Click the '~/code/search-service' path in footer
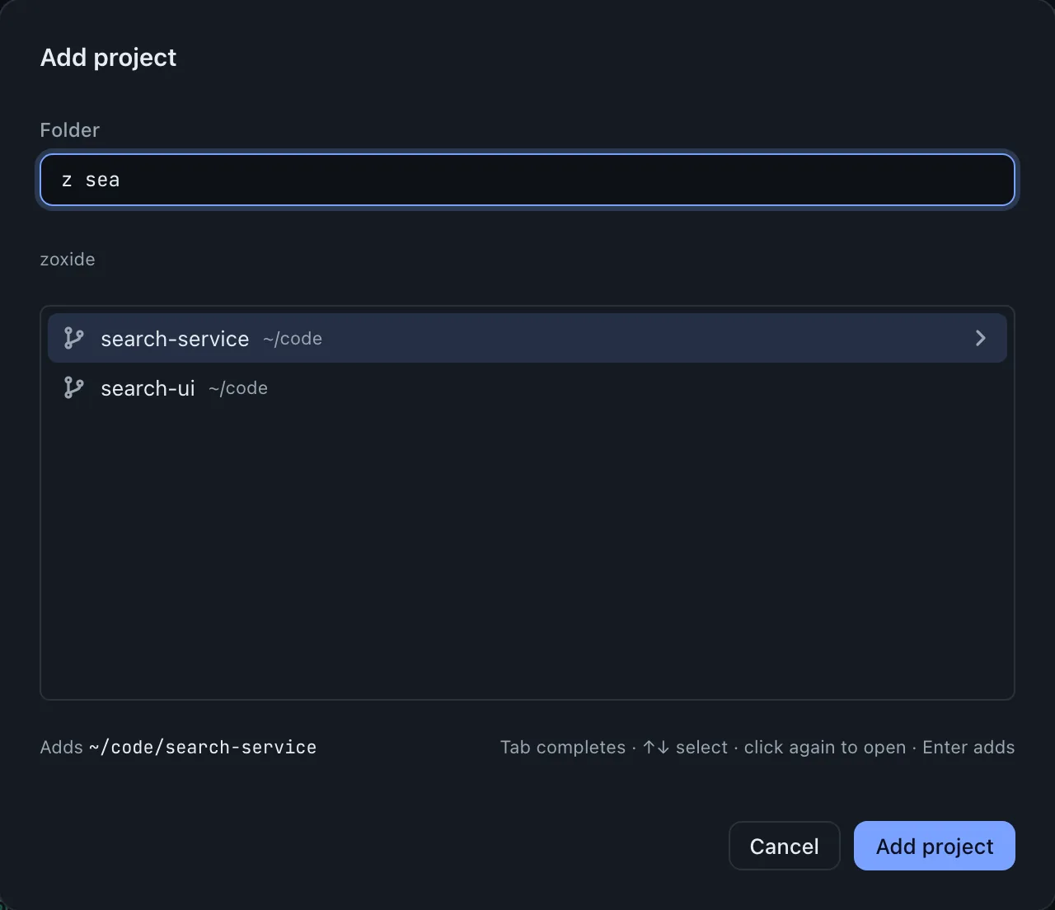 tap(203, 747)
